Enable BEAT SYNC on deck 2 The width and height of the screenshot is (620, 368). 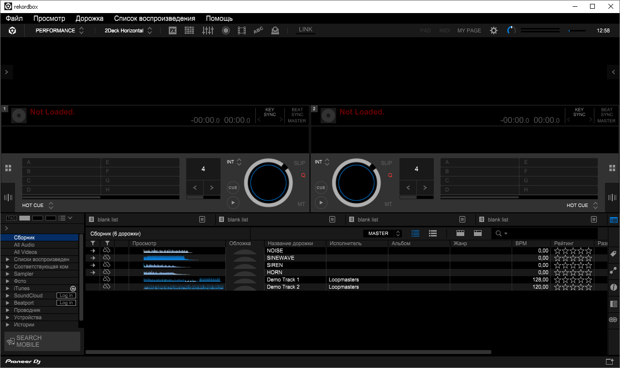tap(606, 112)
